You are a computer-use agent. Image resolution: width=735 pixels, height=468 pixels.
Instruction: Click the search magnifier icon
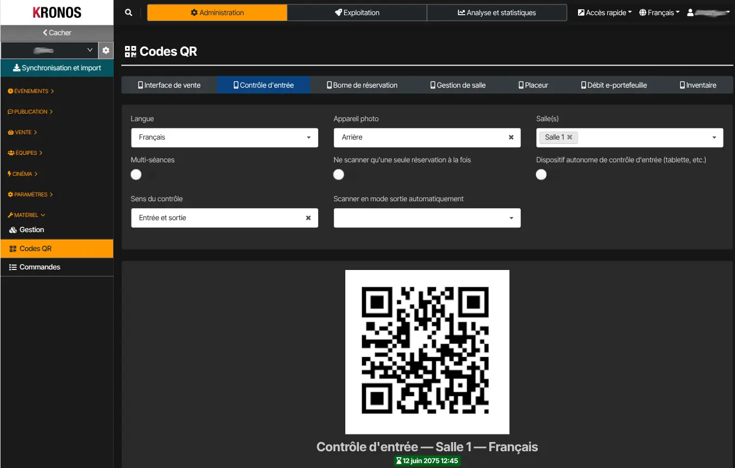(x=128, y=12)
